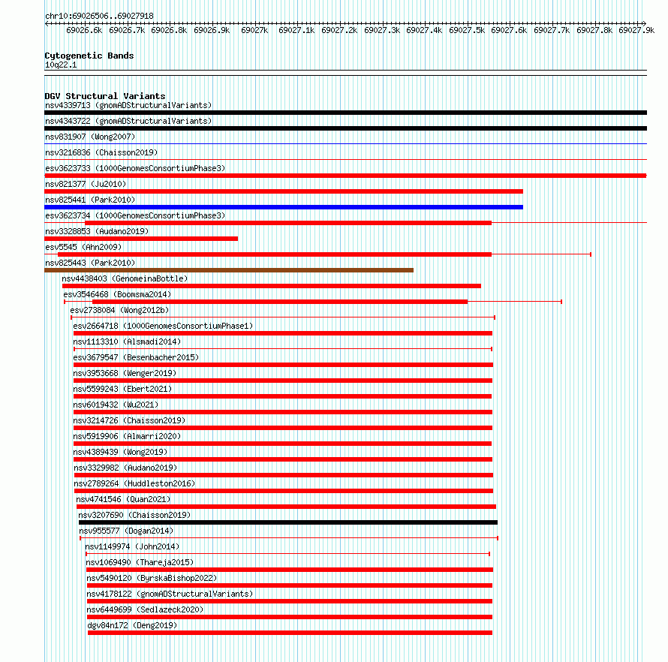This screenshot has height=662, width=668.
Task: Click the nsv3329982 Audano2019 label
Action: pyautogui.click(x=125, y=468)
